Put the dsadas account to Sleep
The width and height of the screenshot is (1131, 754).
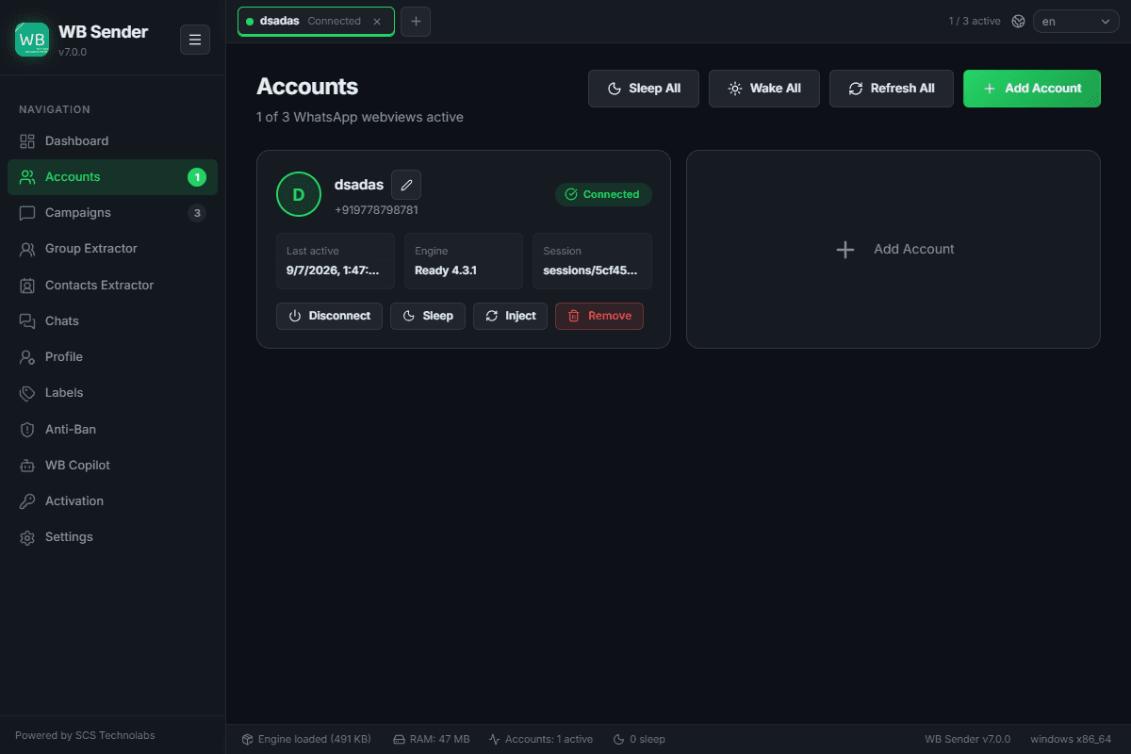[428, 316]
